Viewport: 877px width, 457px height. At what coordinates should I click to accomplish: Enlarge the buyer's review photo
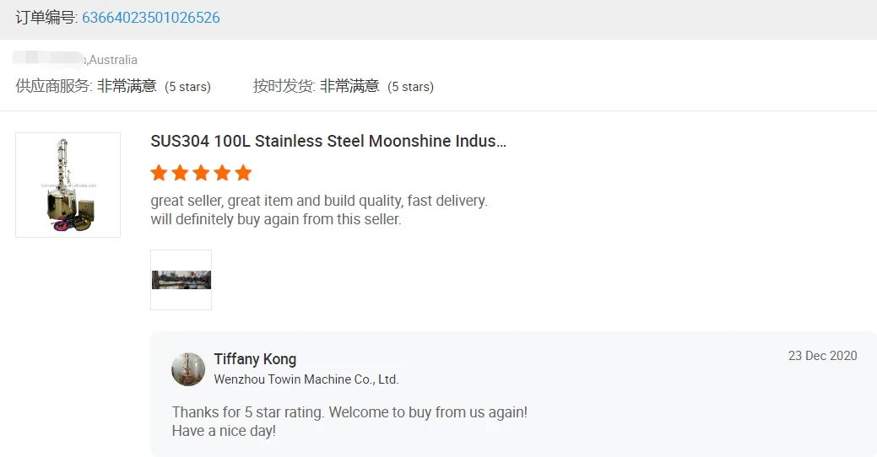point(181,280)
